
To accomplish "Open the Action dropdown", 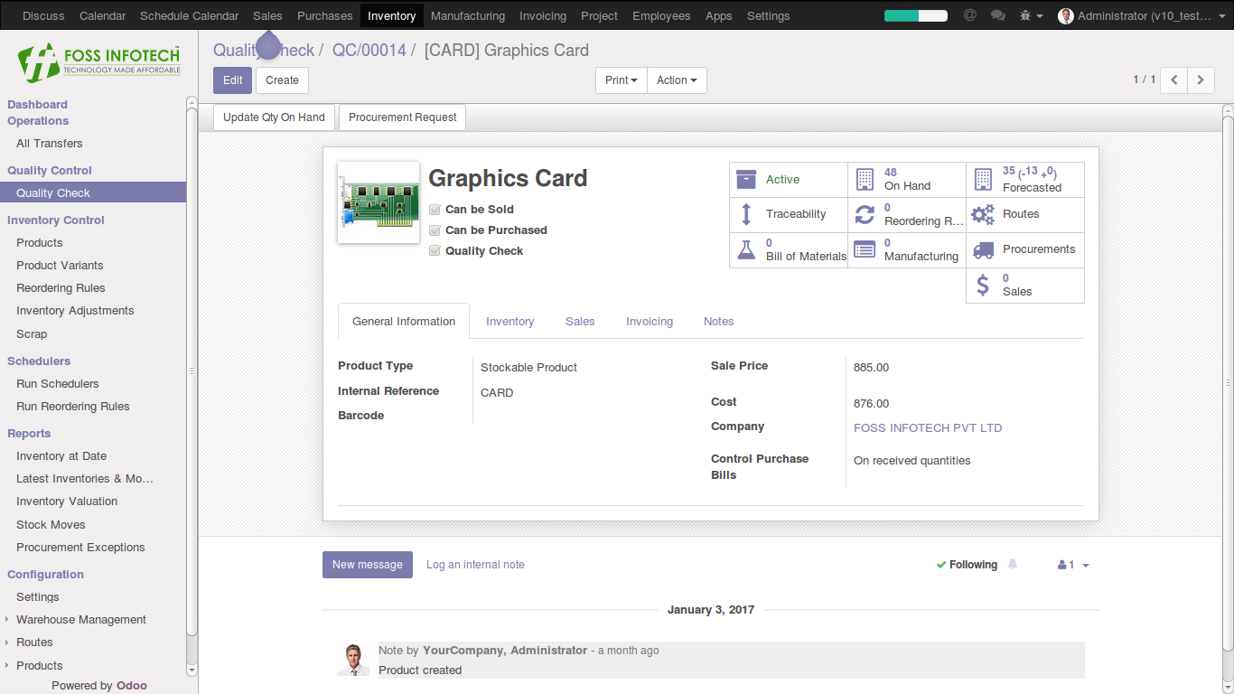I will click(677, 80).
